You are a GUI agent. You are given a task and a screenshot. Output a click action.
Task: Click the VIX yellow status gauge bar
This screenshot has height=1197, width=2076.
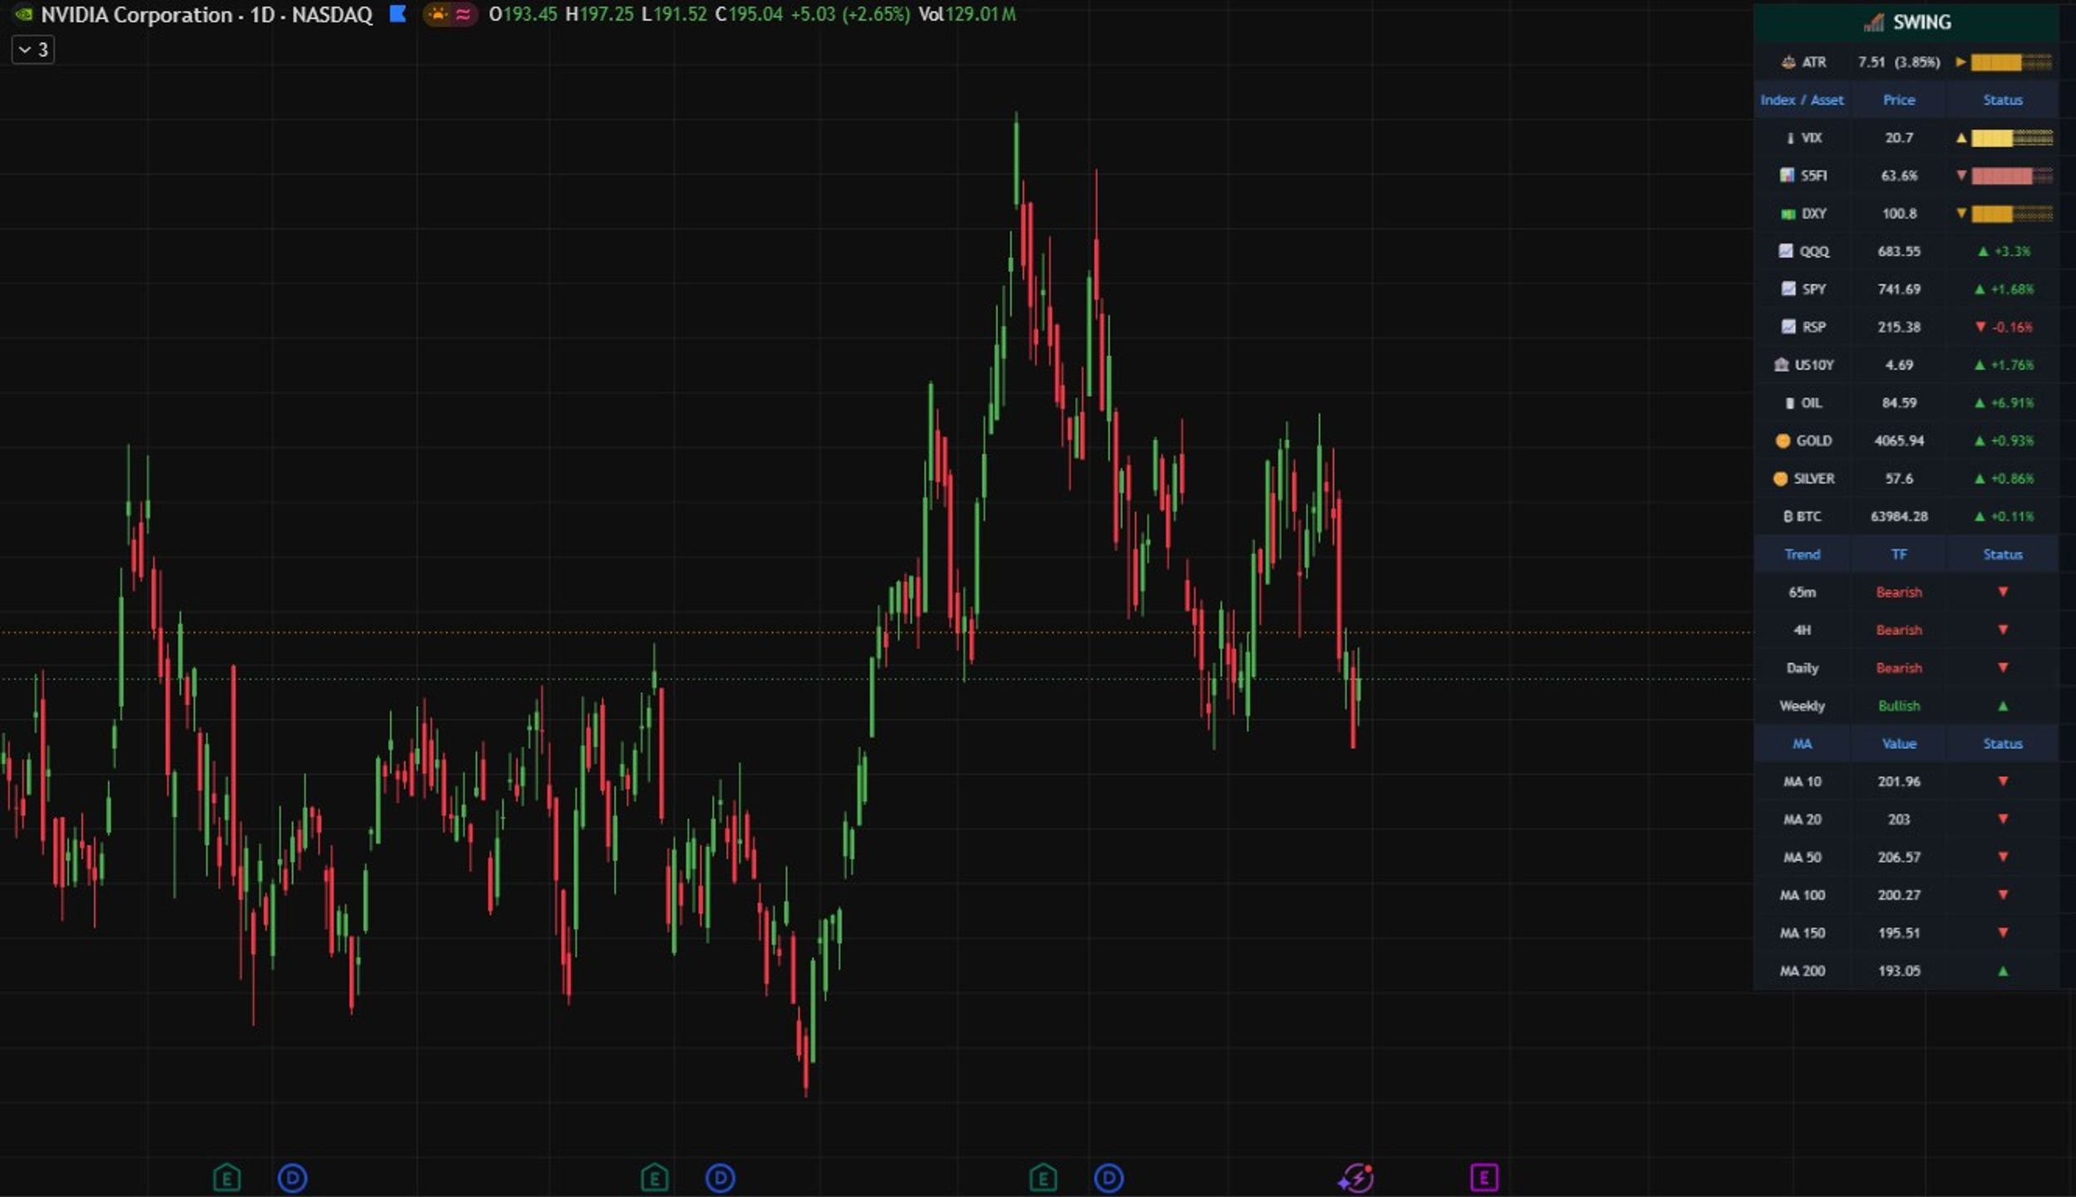pos(2011,138)
